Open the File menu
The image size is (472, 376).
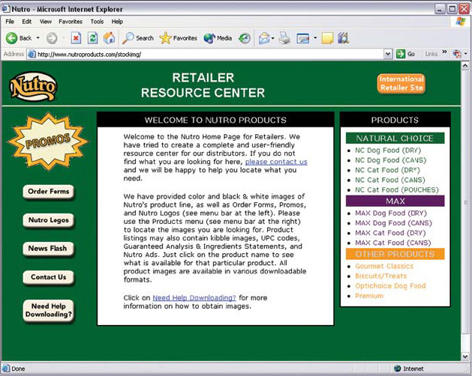click(x=10, y=22)
